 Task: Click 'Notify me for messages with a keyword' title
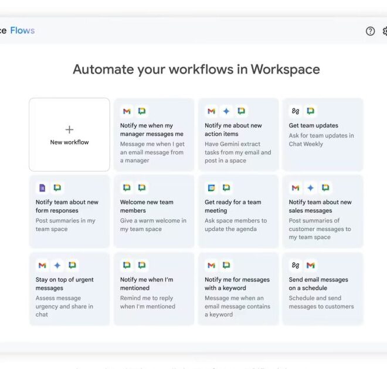[237, 284]
